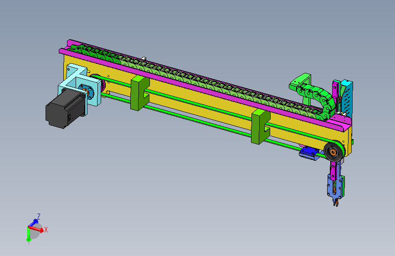The image size is (395, 256).
Task: Click the X label on triad
Action: tap(46, 230)
